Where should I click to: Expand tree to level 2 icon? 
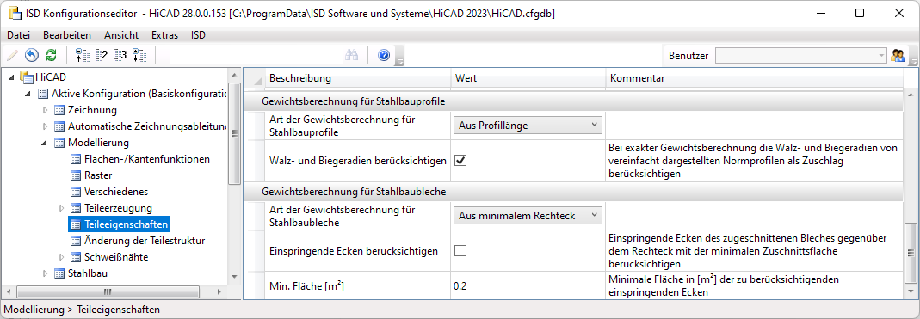point(102,56)
